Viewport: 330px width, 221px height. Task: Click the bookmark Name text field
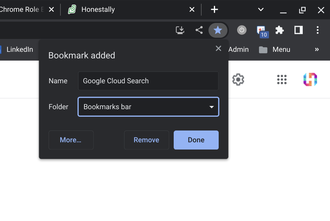point(148,81)
